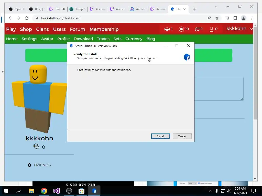Cancel the Brick Hill setup
This screenshot has height=196, width=262.
click(x=182, y=136)
